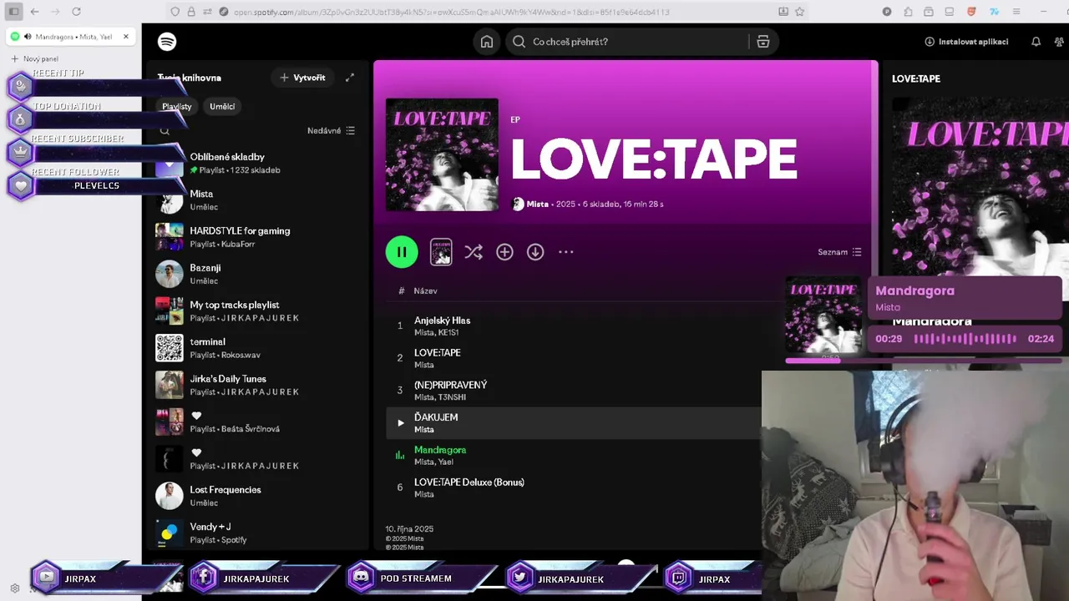
Task: Select the Umělci filter chip
Action: coord(222,106)
